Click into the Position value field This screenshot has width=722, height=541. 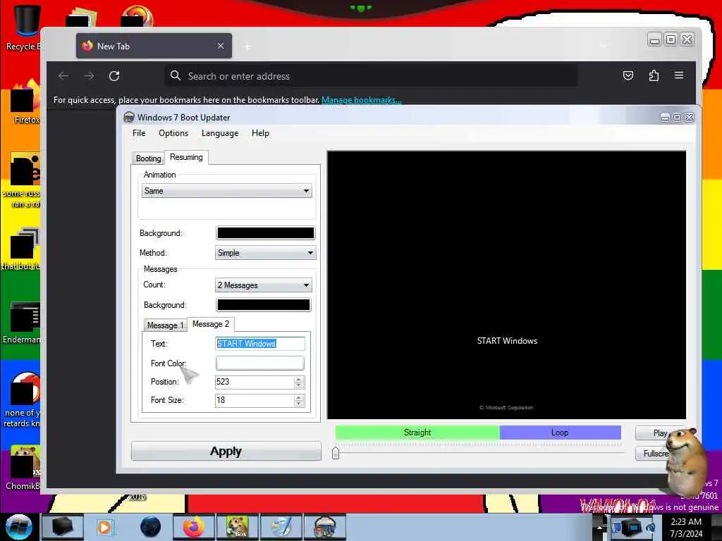pos(254,382)
